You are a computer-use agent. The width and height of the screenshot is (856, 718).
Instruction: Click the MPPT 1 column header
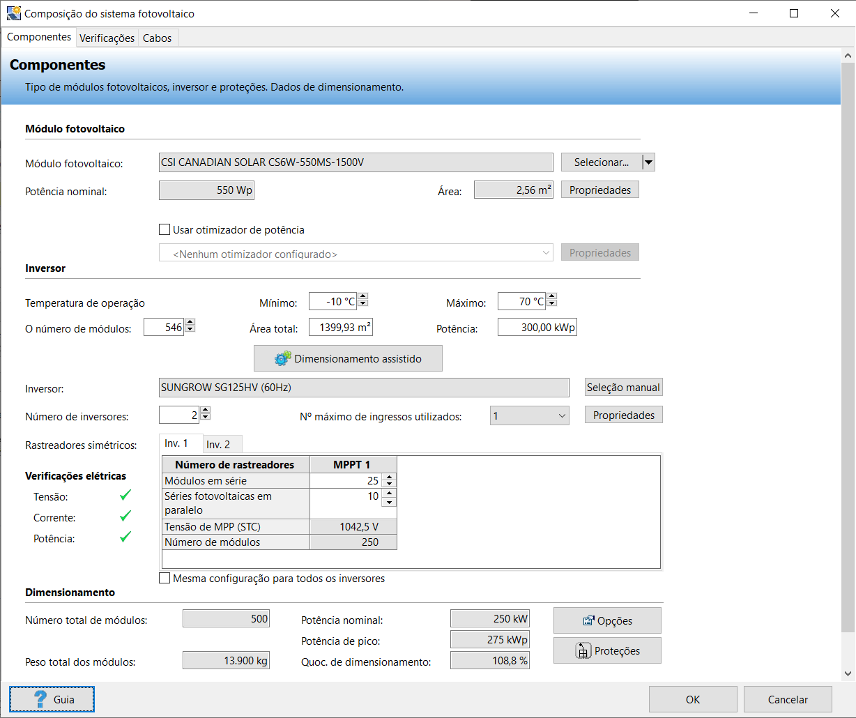point(353,465)
